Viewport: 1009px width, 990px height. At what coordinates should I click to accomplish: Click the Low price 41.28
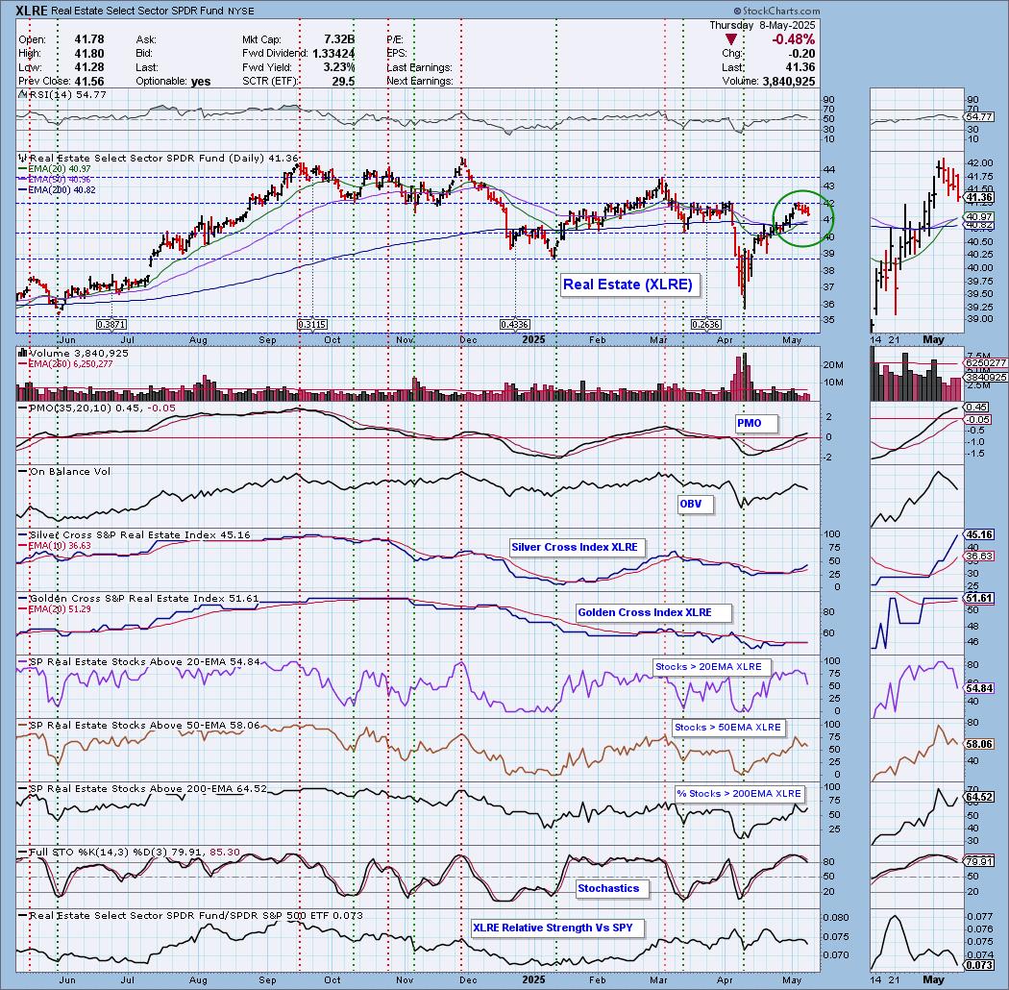(89, 67)
